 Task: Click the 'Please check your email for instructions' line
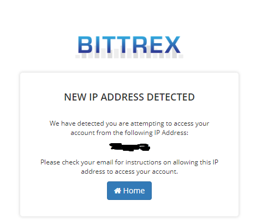(x=129, y=162)
